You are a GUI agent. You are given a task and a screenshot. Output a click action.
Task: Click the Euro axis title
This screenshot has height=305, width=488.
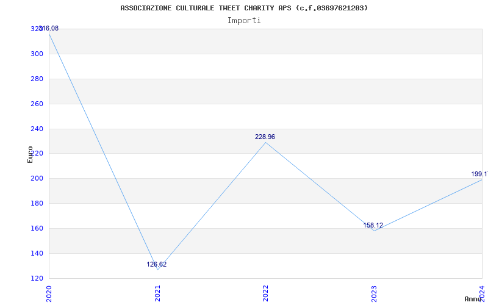(x=30, y=154)
